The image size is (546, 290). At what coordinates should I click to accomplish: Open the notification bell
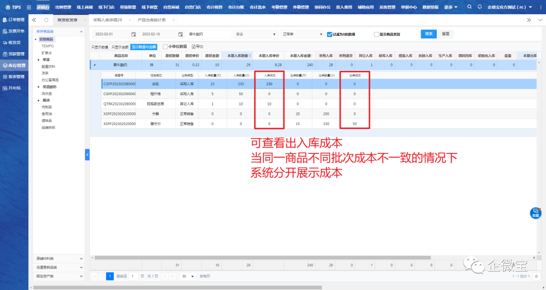[x=480, y=7]
